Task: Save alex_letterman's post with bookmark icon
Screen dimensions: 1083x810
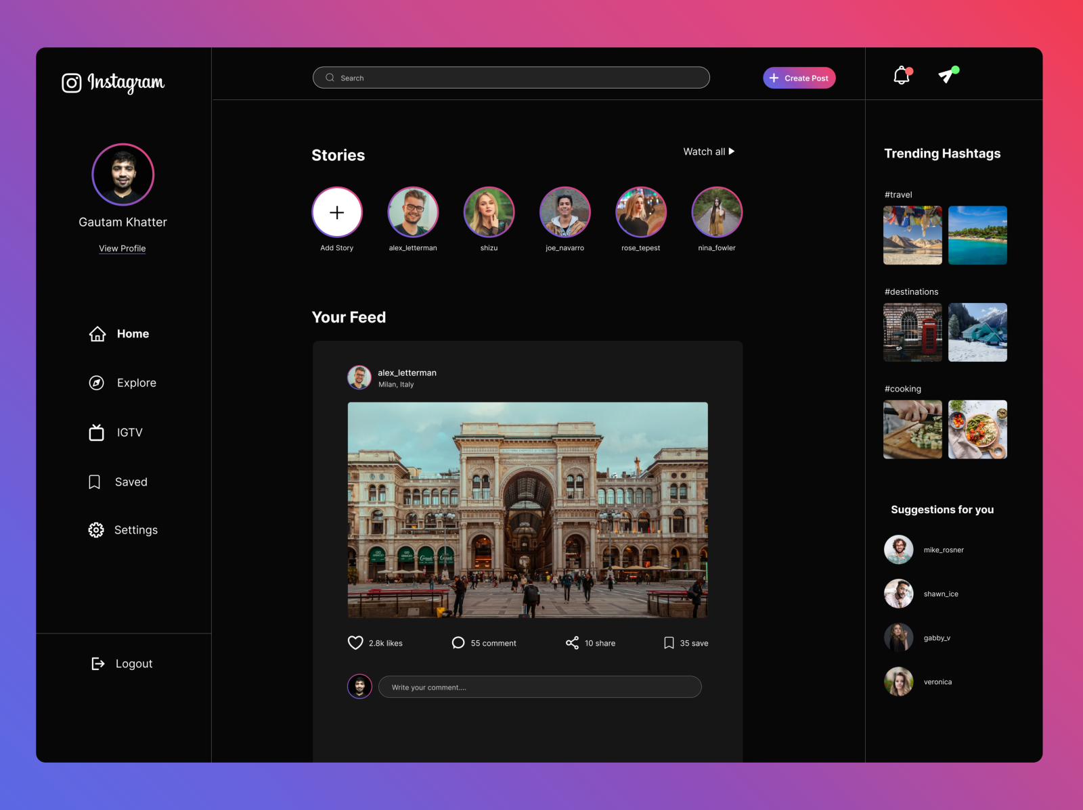Action: (x=669, y=642)
